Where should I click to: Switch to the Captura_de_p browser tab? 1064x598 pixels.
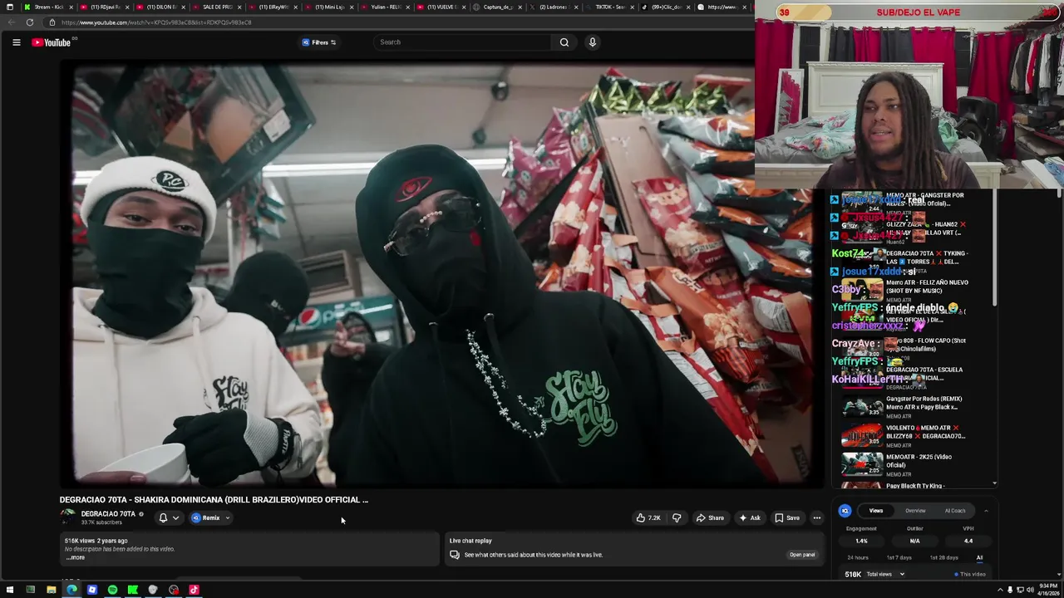[497, 7]
